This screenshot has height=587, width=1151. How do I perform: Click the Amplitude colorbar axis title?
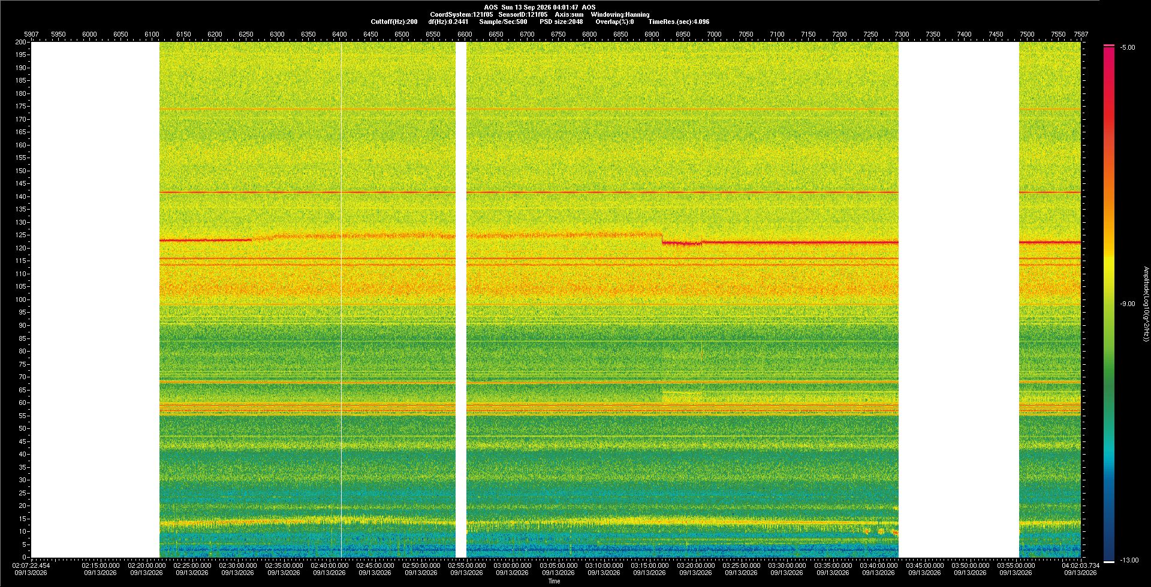click(x=1146, y=304)
